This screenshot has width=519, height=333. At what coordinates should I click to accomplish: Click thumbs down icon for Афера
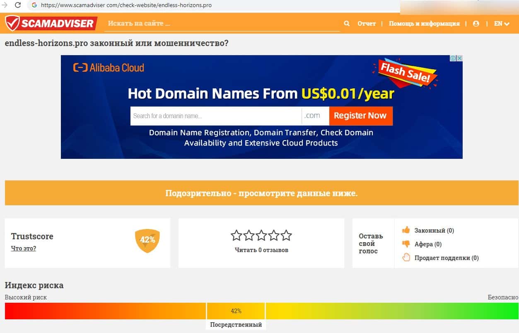pos(406,244)
